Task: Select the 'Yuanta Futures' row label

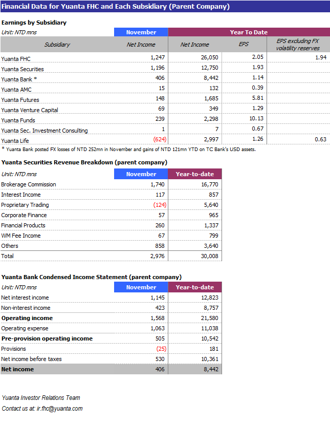Action: tap(20, 100)
